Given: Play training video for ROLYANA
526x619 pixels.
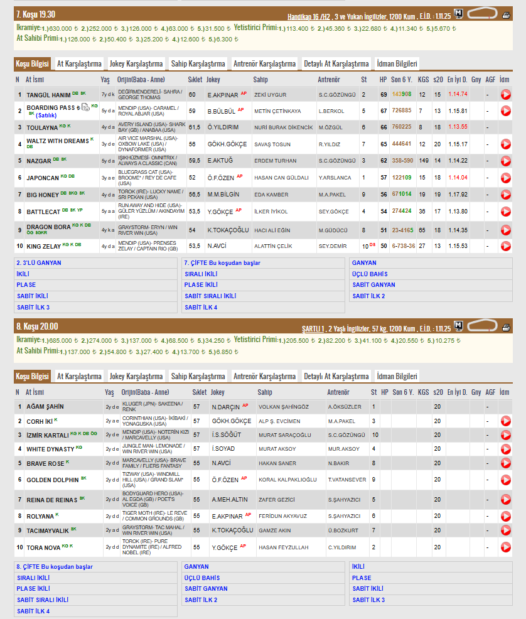Looking at the screenshot, I should tap(505, 517).
